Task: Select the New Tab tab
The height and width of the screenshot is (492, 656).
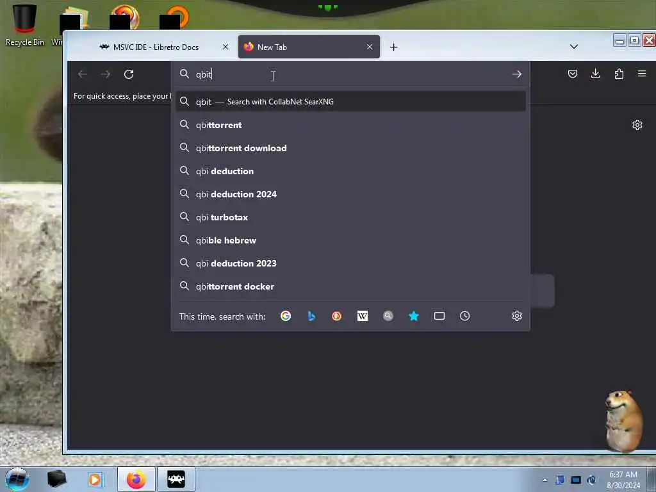Action: 309,47
